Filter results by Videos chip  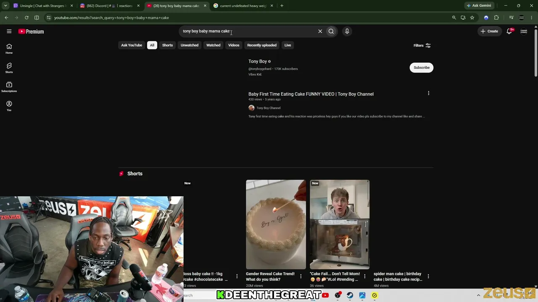click(x=234, y=45)
